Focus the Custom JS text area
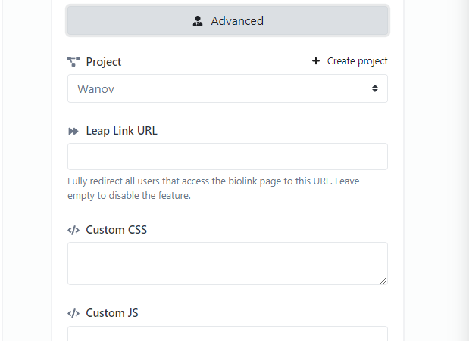This screenshot has height=341, width=469. tap(227, 334)
